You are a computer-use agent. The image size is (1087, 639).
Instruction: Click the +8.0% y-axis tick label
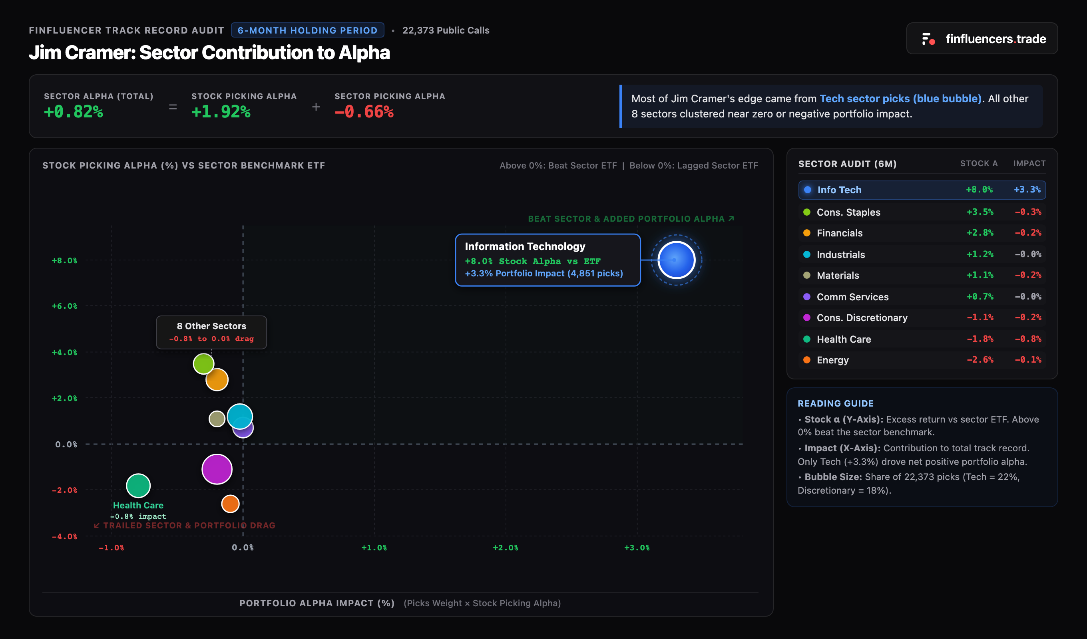64,260
